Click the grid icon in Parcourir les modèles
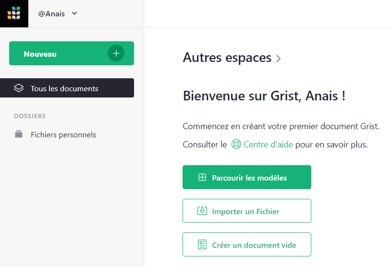 coord(202,177)
